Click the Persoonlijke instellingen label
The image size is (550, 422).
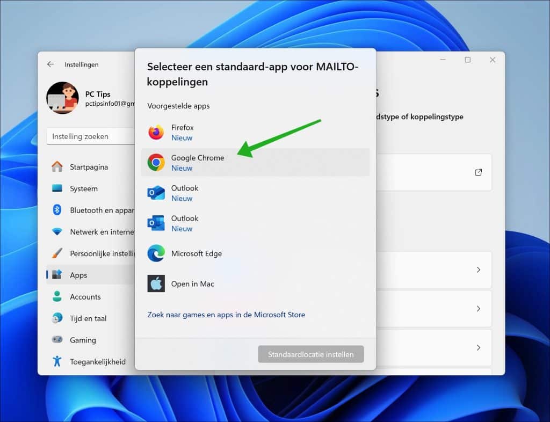point(102,253)
